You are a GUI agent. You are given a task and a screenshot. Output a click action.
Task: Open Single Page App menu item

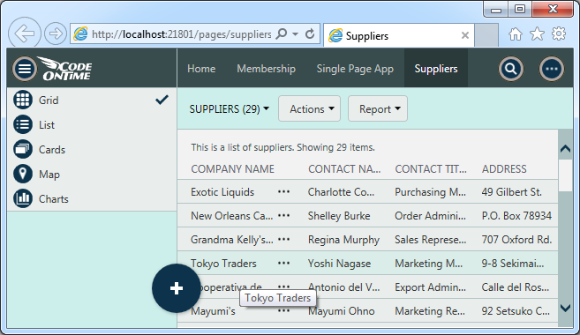[x=355, y=69]
